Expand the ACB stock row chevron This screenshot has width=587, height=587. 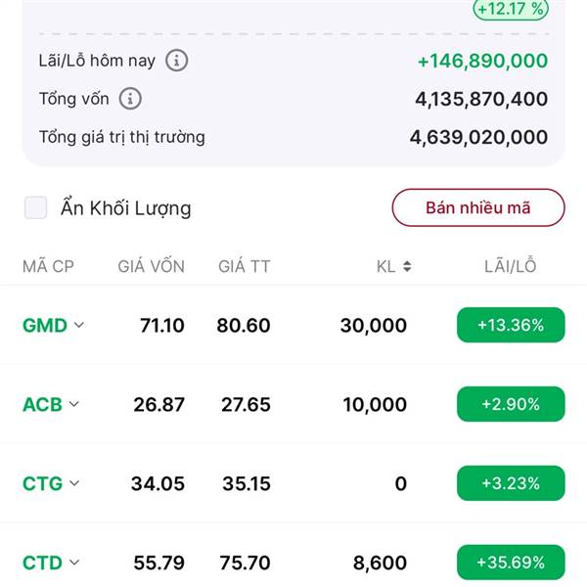click(x=74, y=404)
